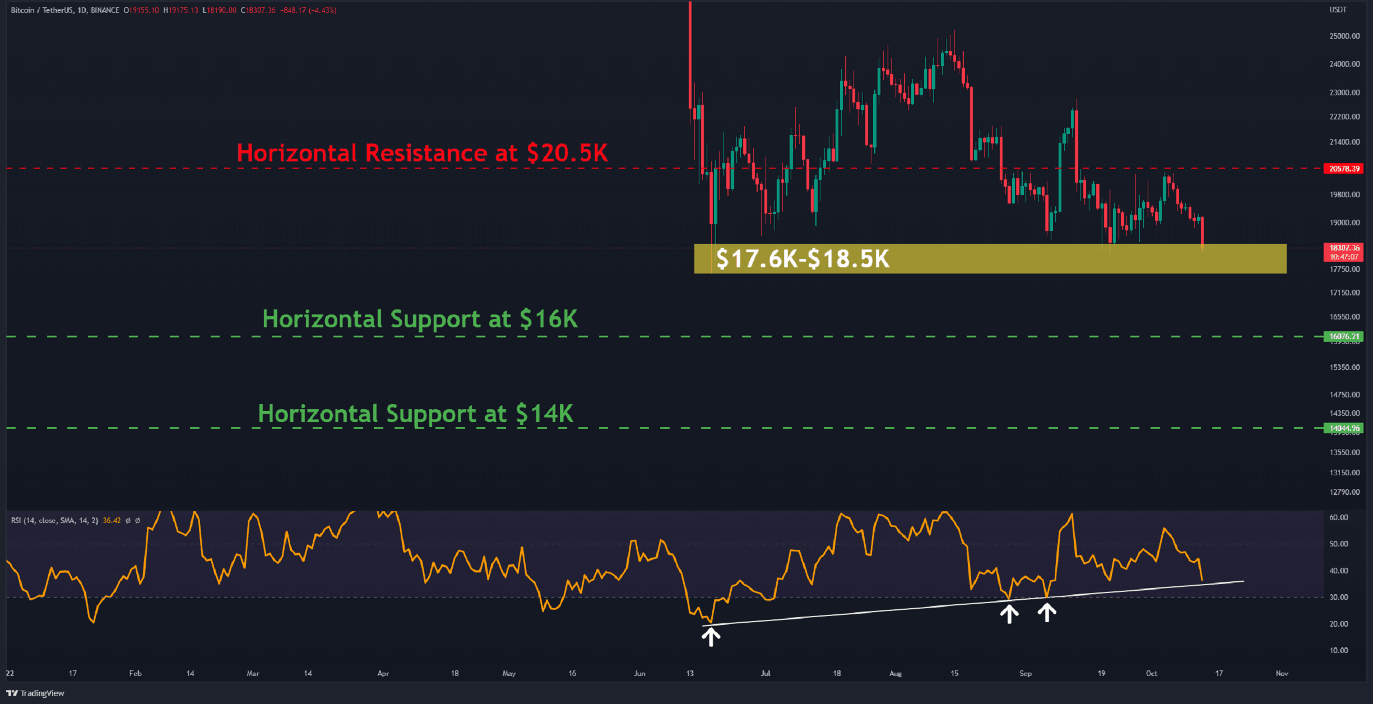Click the RSI axis value 50.00

(1339, 544)
